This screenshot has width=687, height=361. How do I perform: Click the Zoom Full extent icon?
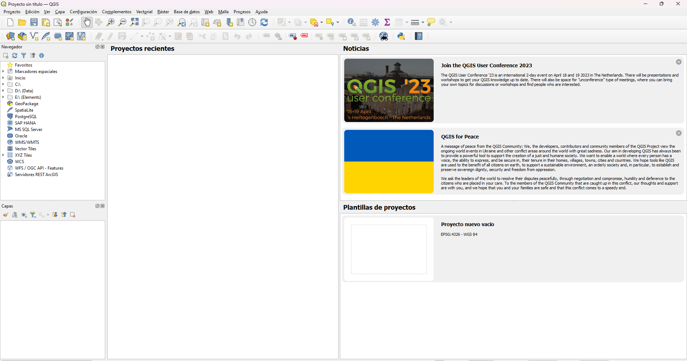[x=134, y=22]
